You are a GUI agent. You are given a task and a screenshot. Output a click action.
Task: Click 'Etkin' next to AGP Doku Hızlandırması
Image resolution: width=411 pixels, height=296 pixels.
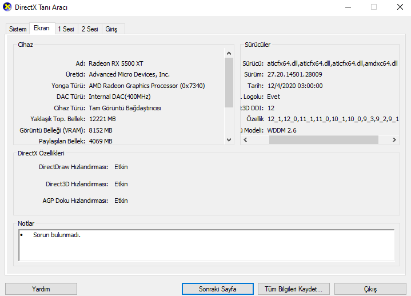pos(121,201)
